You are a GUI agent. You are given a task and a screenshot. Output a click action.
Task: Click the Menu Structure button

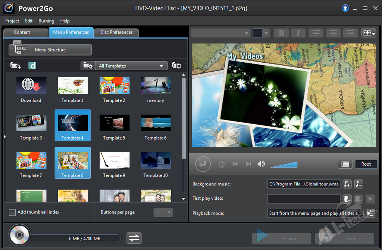click(x=50, y=50)
